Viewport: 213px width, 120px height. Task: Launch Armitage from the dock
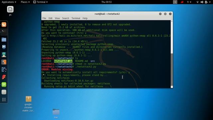pyautogui.click(x=4, y=55)
